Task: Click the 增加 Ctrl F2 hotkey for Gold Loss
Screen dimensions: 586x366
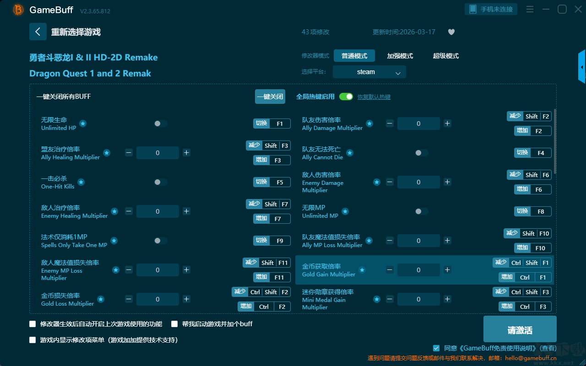Action: (x=264, y=307)
